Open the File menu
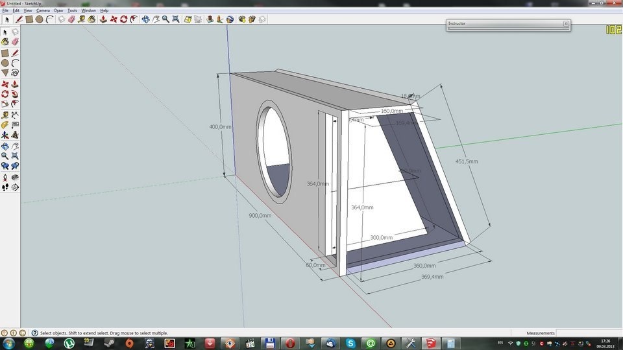623x350 pixels. [6, 10]
